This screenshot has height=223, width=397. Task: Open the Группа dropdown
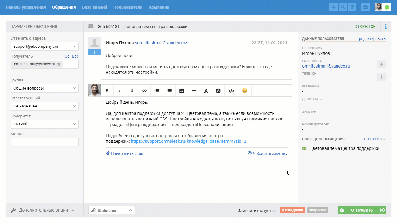(44, 88)
